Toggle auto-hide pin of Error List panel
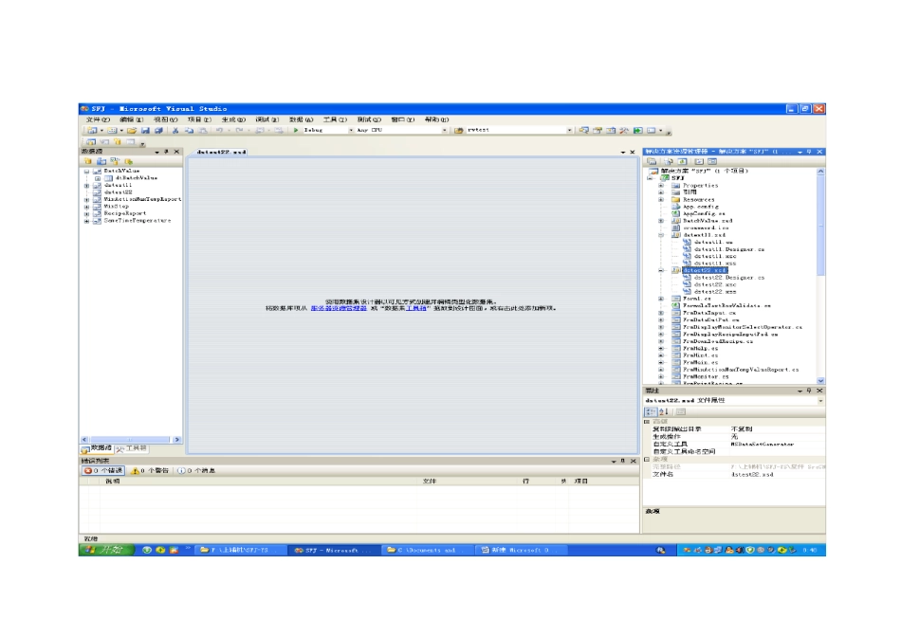This screenshot has height=637, width=901. click(623, 461)
